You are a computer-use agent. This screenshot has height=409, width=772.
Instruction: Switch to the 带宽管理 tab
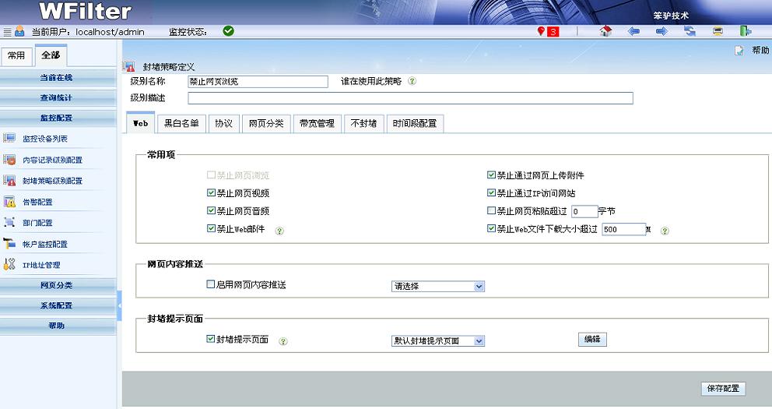[x=317, y=123]
